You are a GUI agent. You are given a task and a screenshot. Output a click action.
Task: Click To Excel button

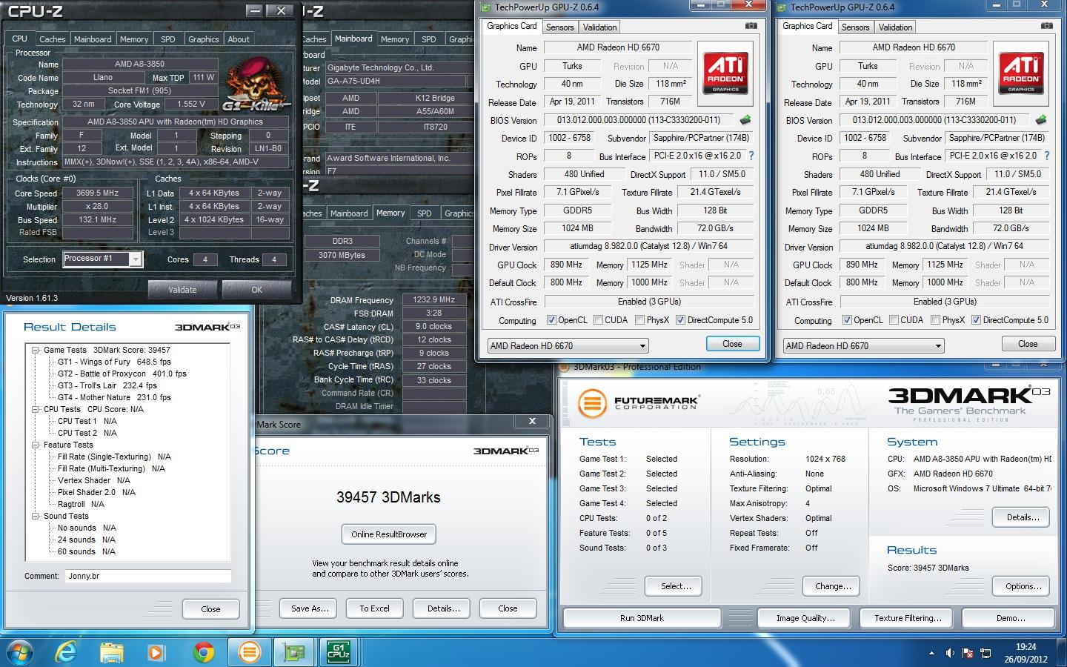pos(374,608)
